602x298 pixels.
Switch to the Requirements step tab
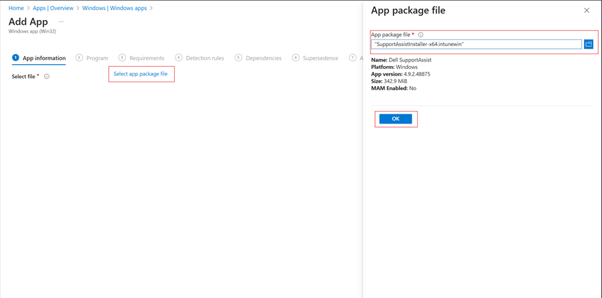pyautogui.click(x=141, y=58)
